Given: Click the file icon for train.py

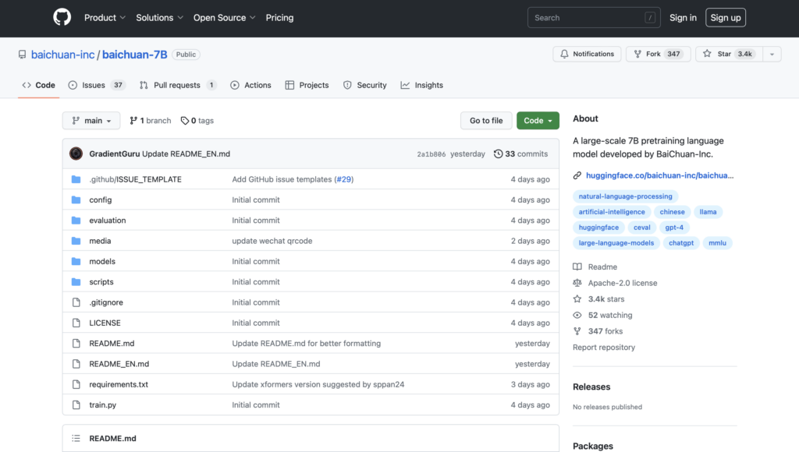Looking at the screenshot, I should click(76, 404).
